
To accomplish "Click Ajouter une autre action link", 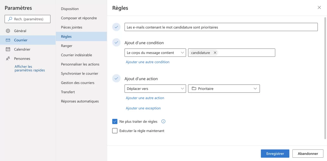I will pyautogui.click(x=145, y=98).
